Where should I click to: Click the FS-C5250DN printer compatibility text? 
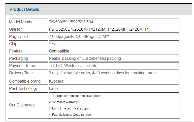[x=98, y=29]
